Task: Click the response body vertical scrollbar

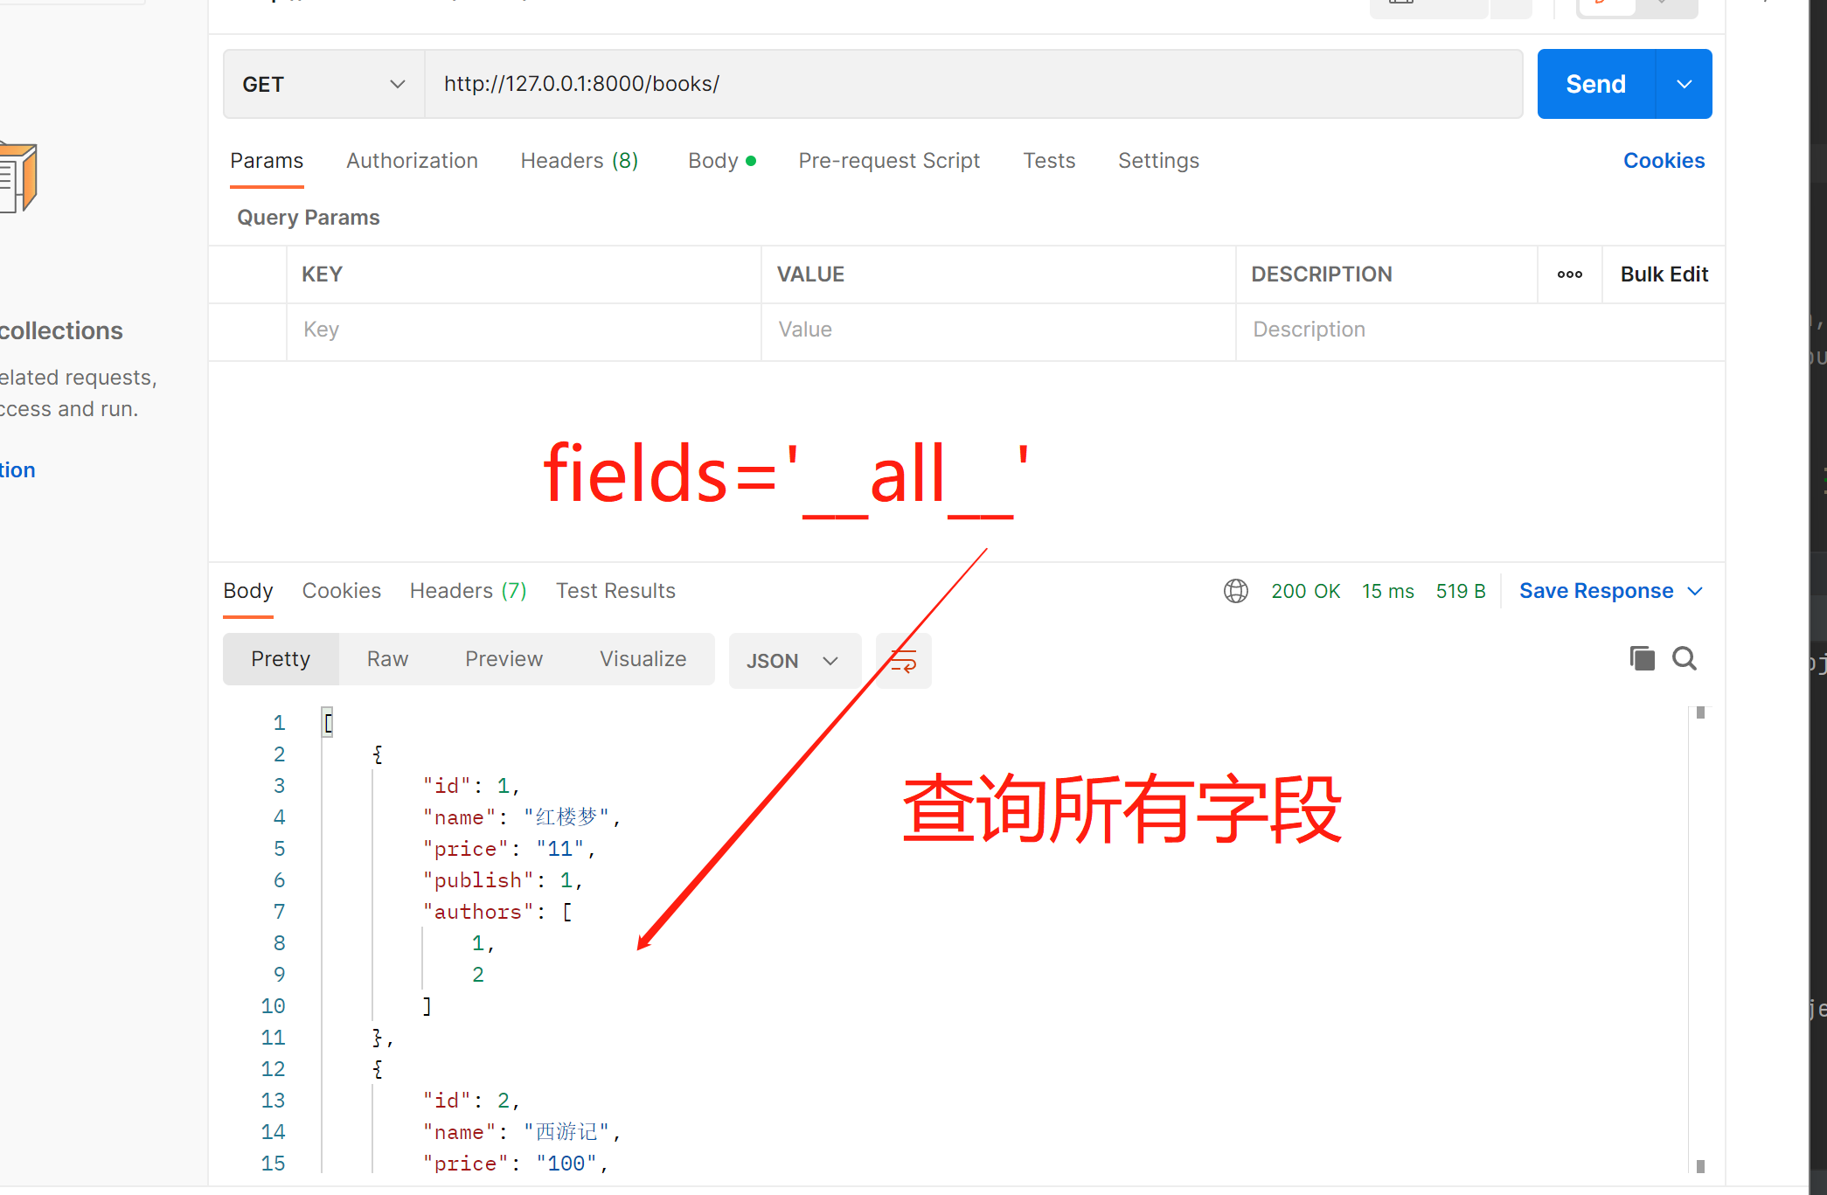Action: coord(1699,940)
